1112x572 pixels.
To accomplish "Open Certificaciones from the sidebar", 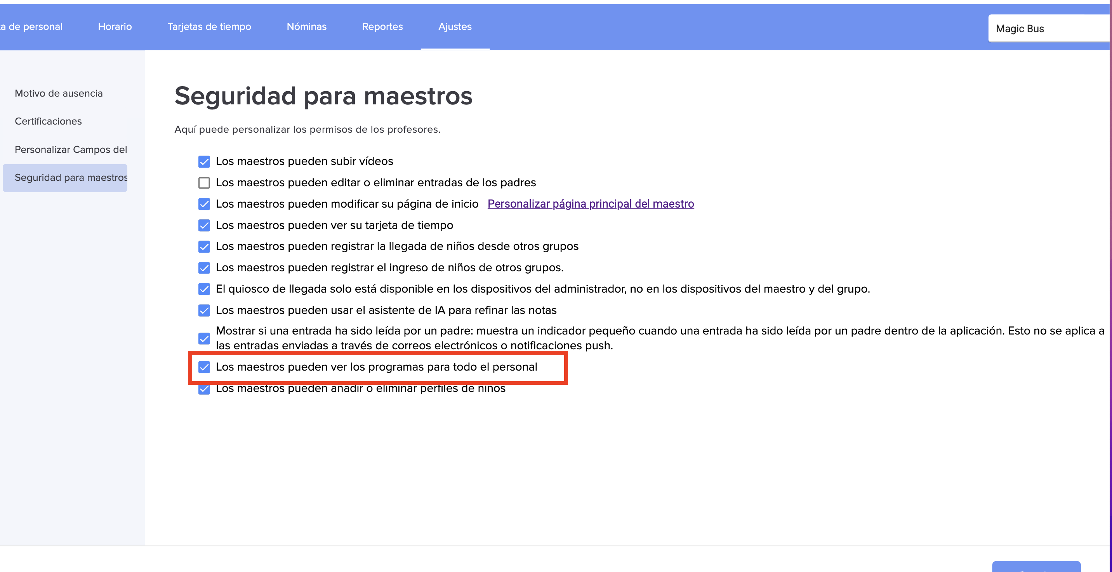I will 49,121.
